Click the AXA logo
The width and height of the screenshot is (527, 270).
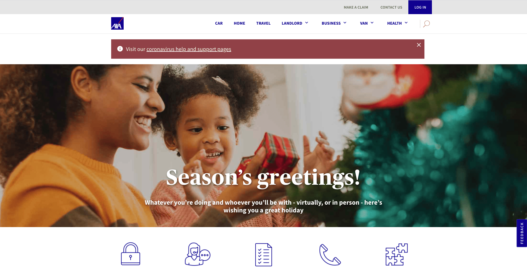[x=117, y=24]
